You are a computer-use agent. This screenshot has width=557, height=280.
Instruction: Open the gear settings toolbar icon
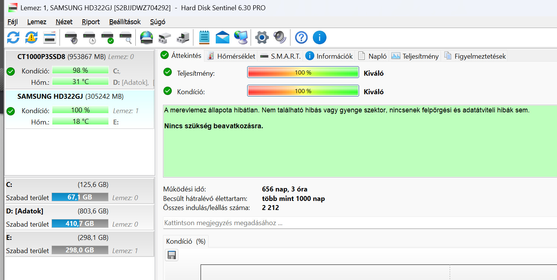(262, 37)
